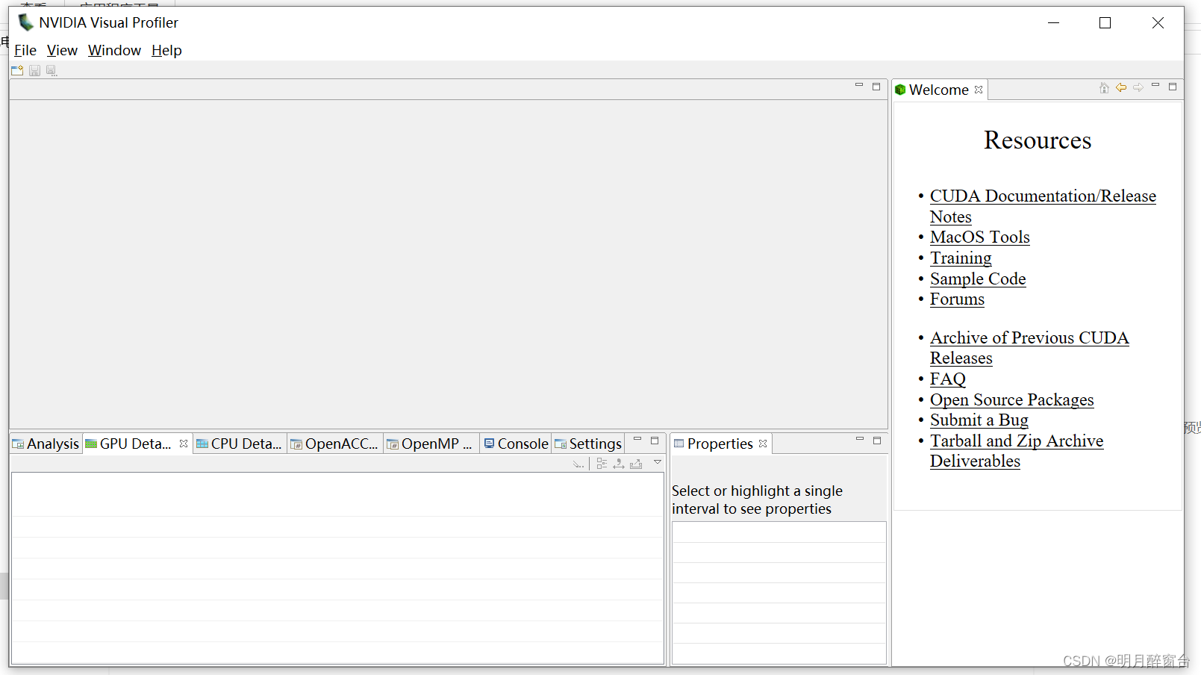The width and height of the screenshot is (1201, 675).
Task: Go to Welcome home page icon
Action: [1104, 87]
